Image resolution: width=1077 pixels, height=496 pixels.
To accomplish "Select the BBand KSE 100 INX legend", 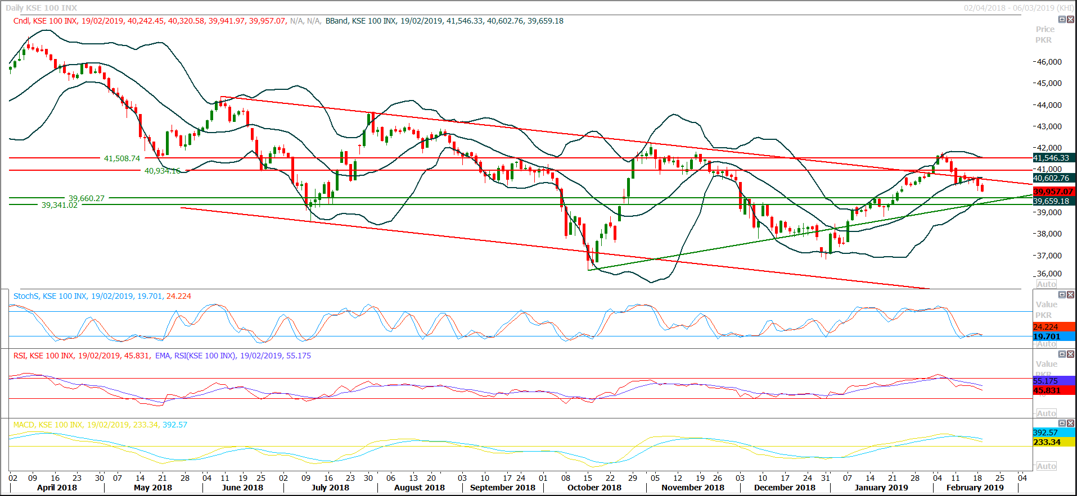I will pos(444,21).
